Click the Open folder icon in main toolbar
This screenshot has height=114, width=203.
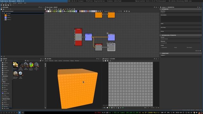tap(6, 5)
